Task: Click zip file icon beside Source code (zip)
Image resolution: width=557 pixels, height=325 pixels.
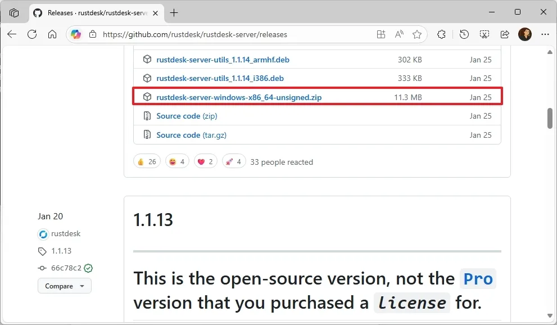Action: 147,116
